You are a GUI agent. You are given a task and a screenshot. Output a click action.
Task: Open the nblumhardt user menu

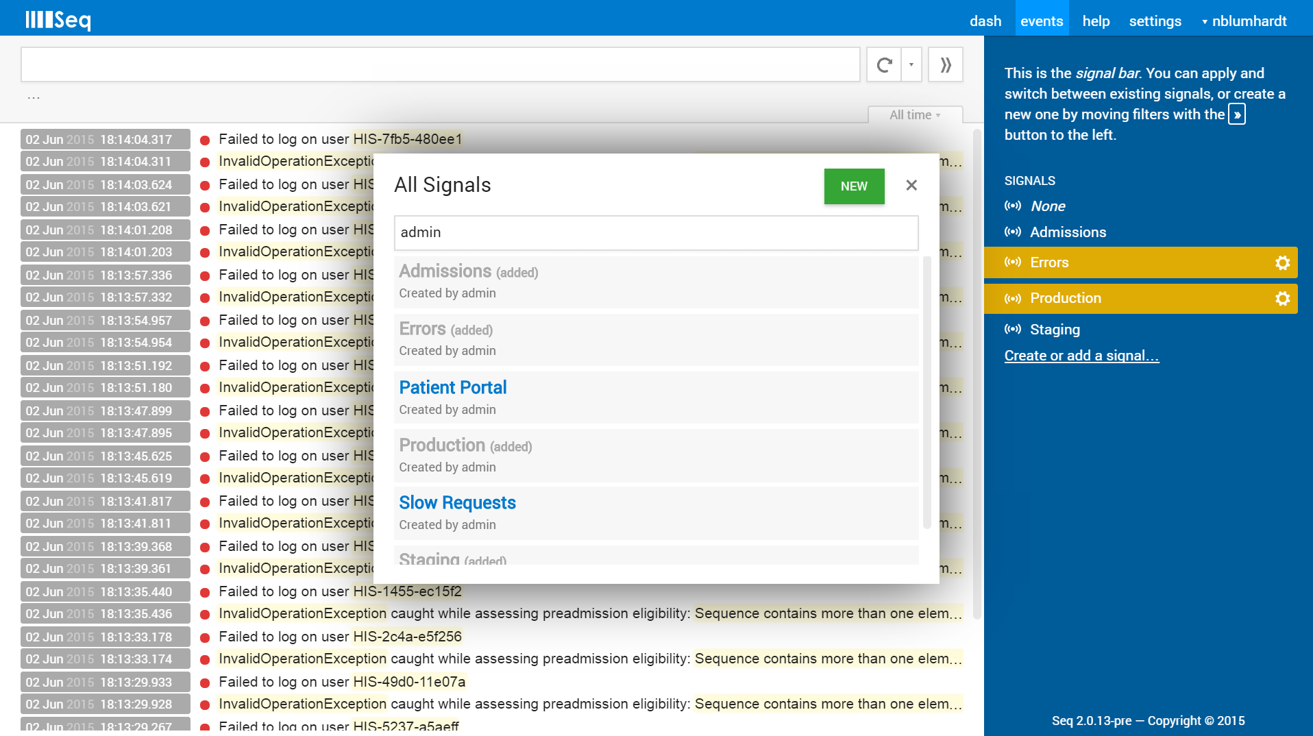(x=1244, y=21)
